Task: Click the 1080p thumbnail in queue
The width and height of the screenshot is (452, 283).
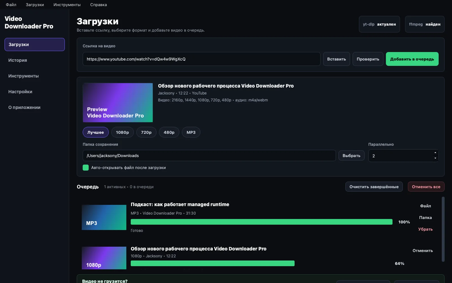Action: 104,258
